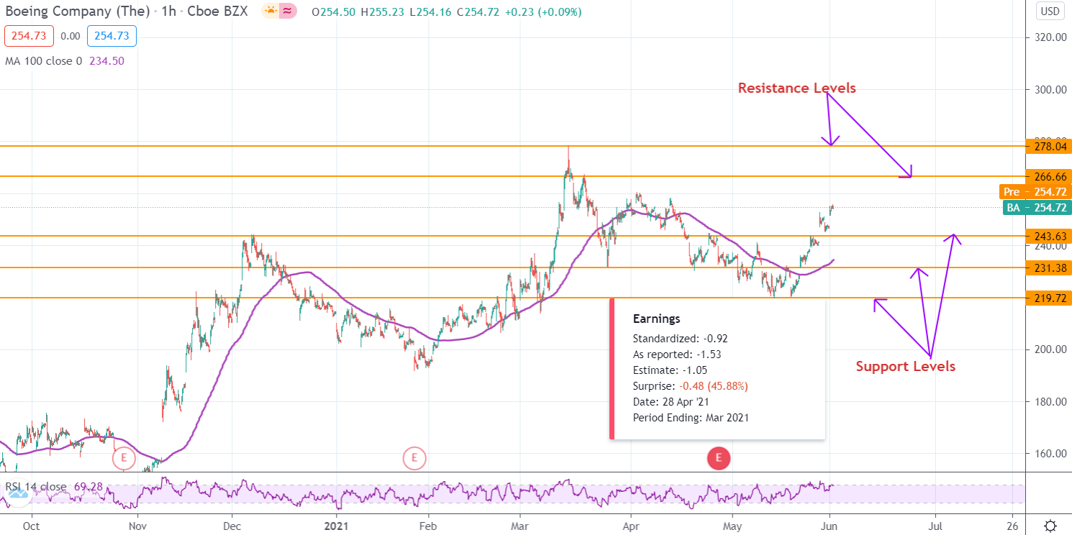Select the RSI 14 close indicator legend
This screenshot has height=535, width=1072.
click(35, 487)
